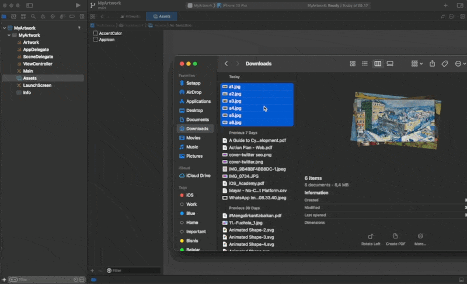Screen dimensions: 467x284
Task: Click the Finder Edit Tags icon
Action: point(445,64)
